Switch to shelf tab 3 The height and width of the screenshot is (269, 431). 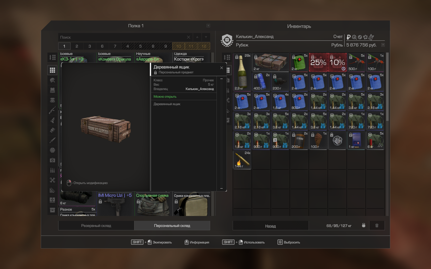tap(90, 46)
